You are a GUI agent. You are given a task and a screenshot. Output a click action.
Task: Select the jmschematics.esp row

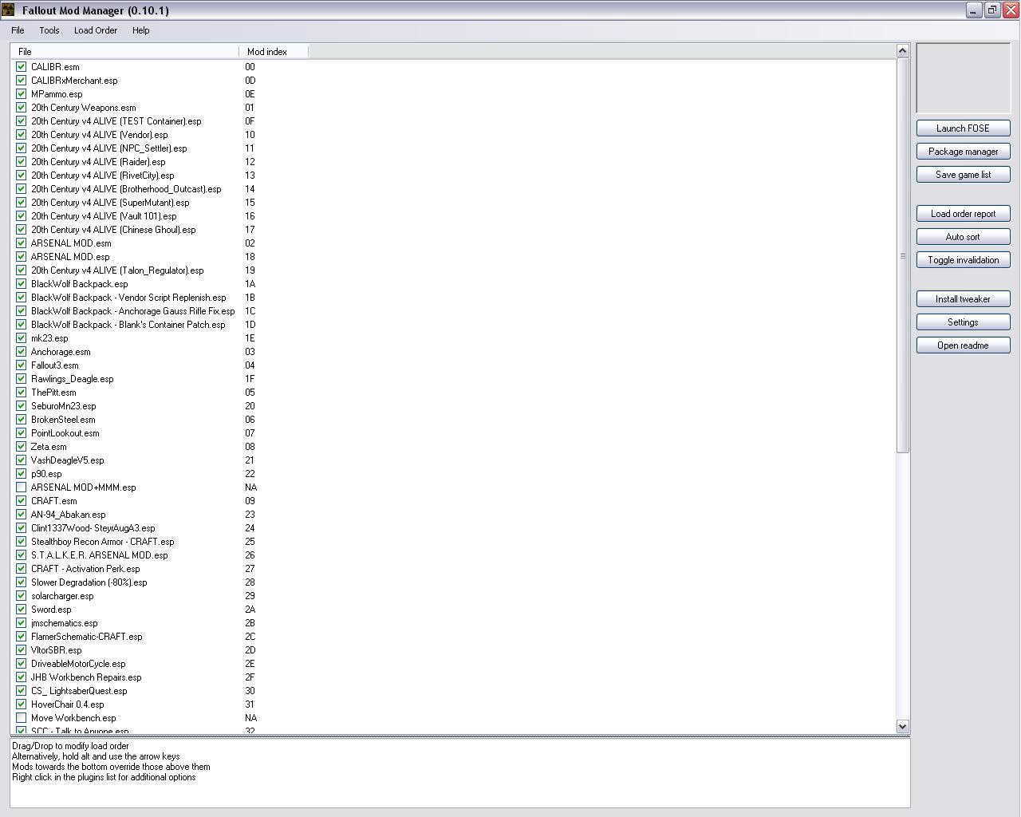[x=64, y=623]
